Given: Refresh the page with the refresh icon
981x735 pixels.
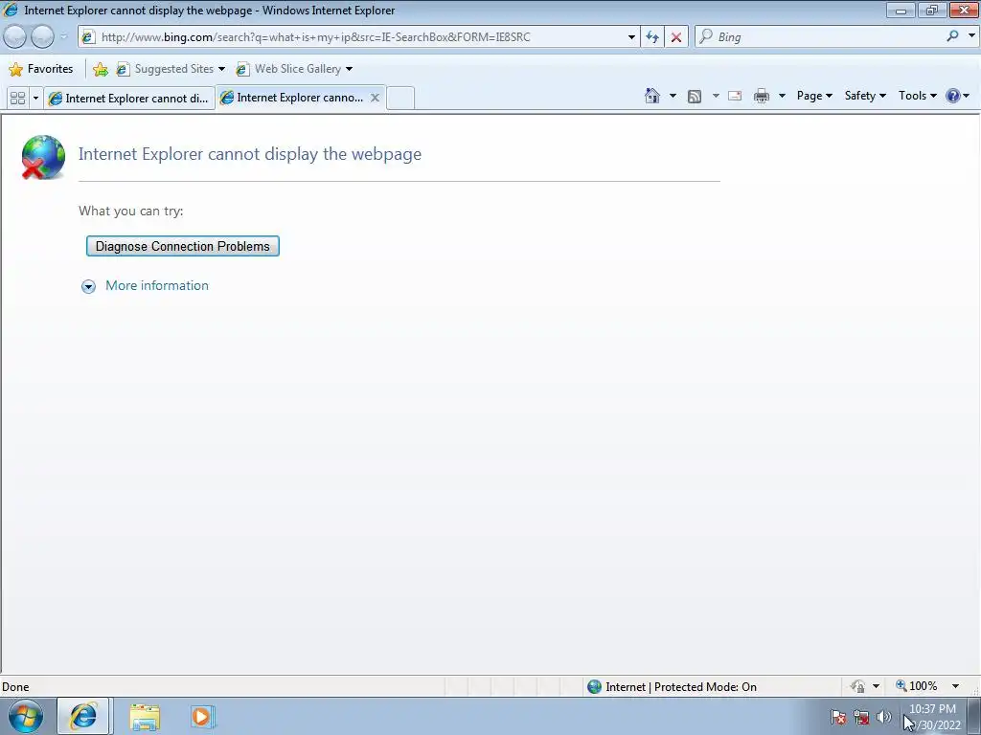Looking at the screenshot, I should click(x=652, y=37).
